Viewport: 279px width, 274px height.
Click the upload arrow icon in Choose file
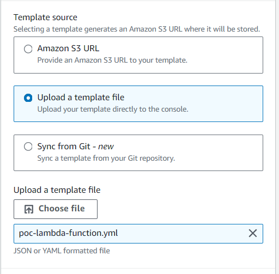(x=29, y=209)
